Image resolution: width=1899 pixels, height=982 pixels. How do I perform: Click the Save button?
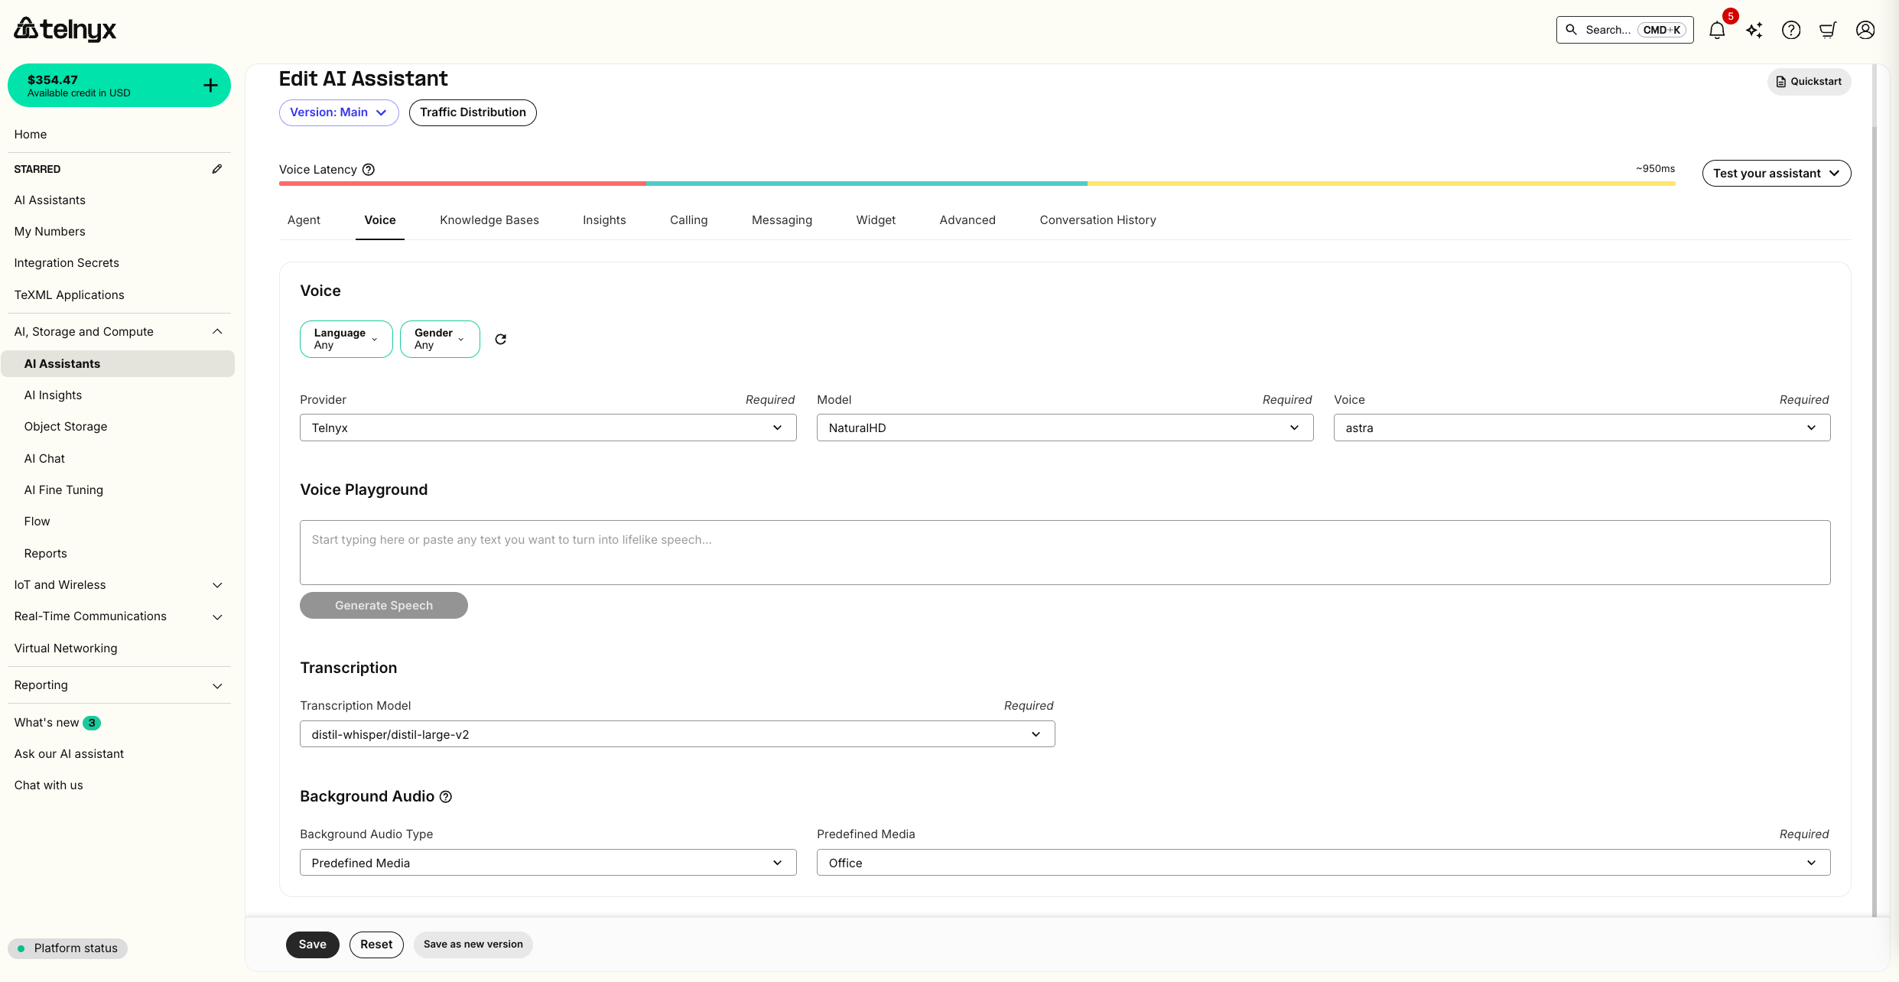coord(312,945)
